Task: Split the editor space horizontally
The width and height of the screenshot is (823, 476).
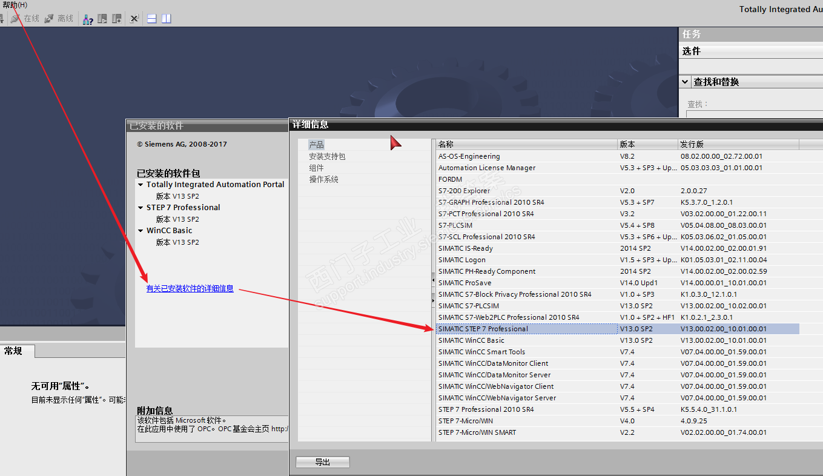Action: [x=152, y=19]
